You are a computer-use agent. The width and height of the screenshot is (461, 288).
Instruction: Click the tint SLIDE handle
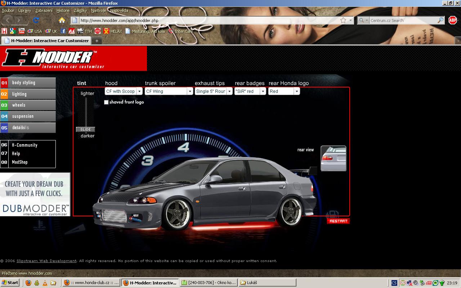click(85, 129)
